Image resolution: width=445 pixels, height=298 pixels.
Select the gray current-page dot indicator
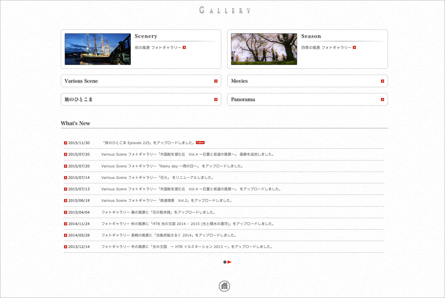(225, 262)
